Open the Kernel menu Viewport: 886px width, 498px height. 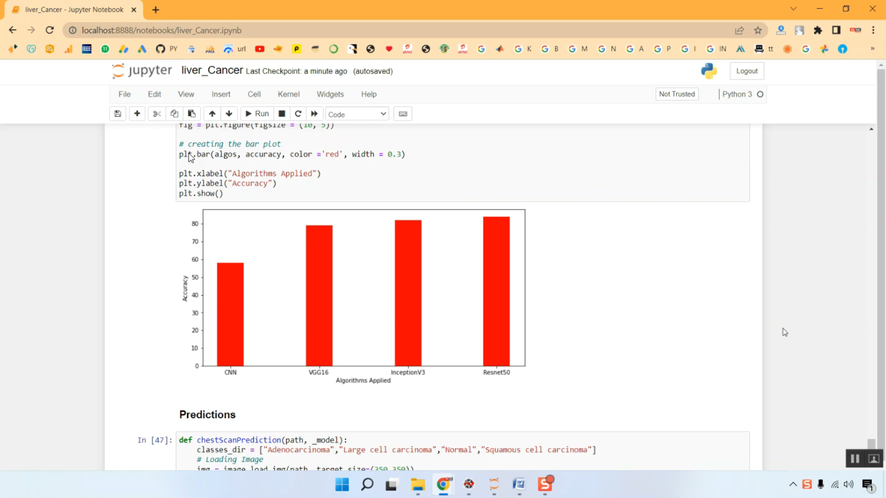click(288, 94)
